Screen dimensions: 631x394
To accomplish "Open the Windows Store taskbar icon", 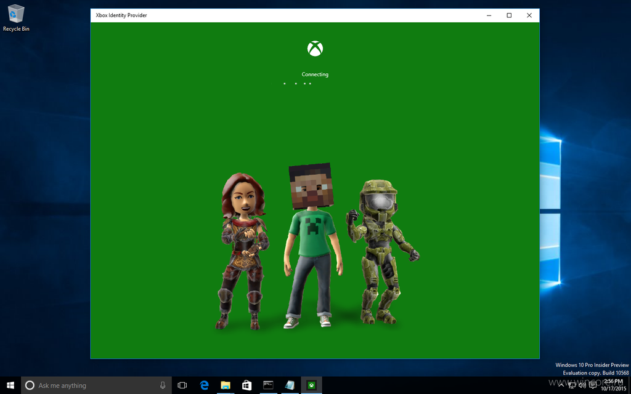I will (x=246, y=385).
